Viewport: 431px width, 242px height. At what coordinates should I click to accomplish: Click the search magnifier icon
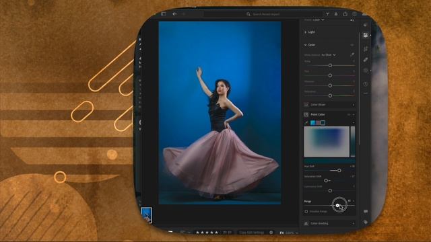coord(248,14)
